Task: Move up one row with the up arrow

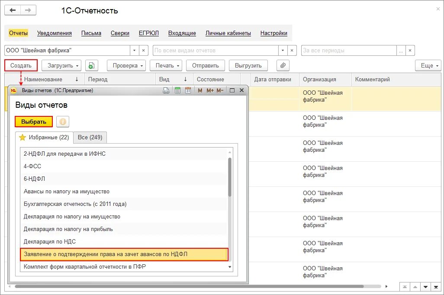Action: click(415, 287)
